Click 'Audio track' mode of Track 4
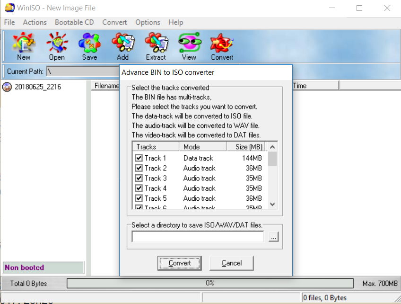This screenshot has height=304, width=401. 199,188
